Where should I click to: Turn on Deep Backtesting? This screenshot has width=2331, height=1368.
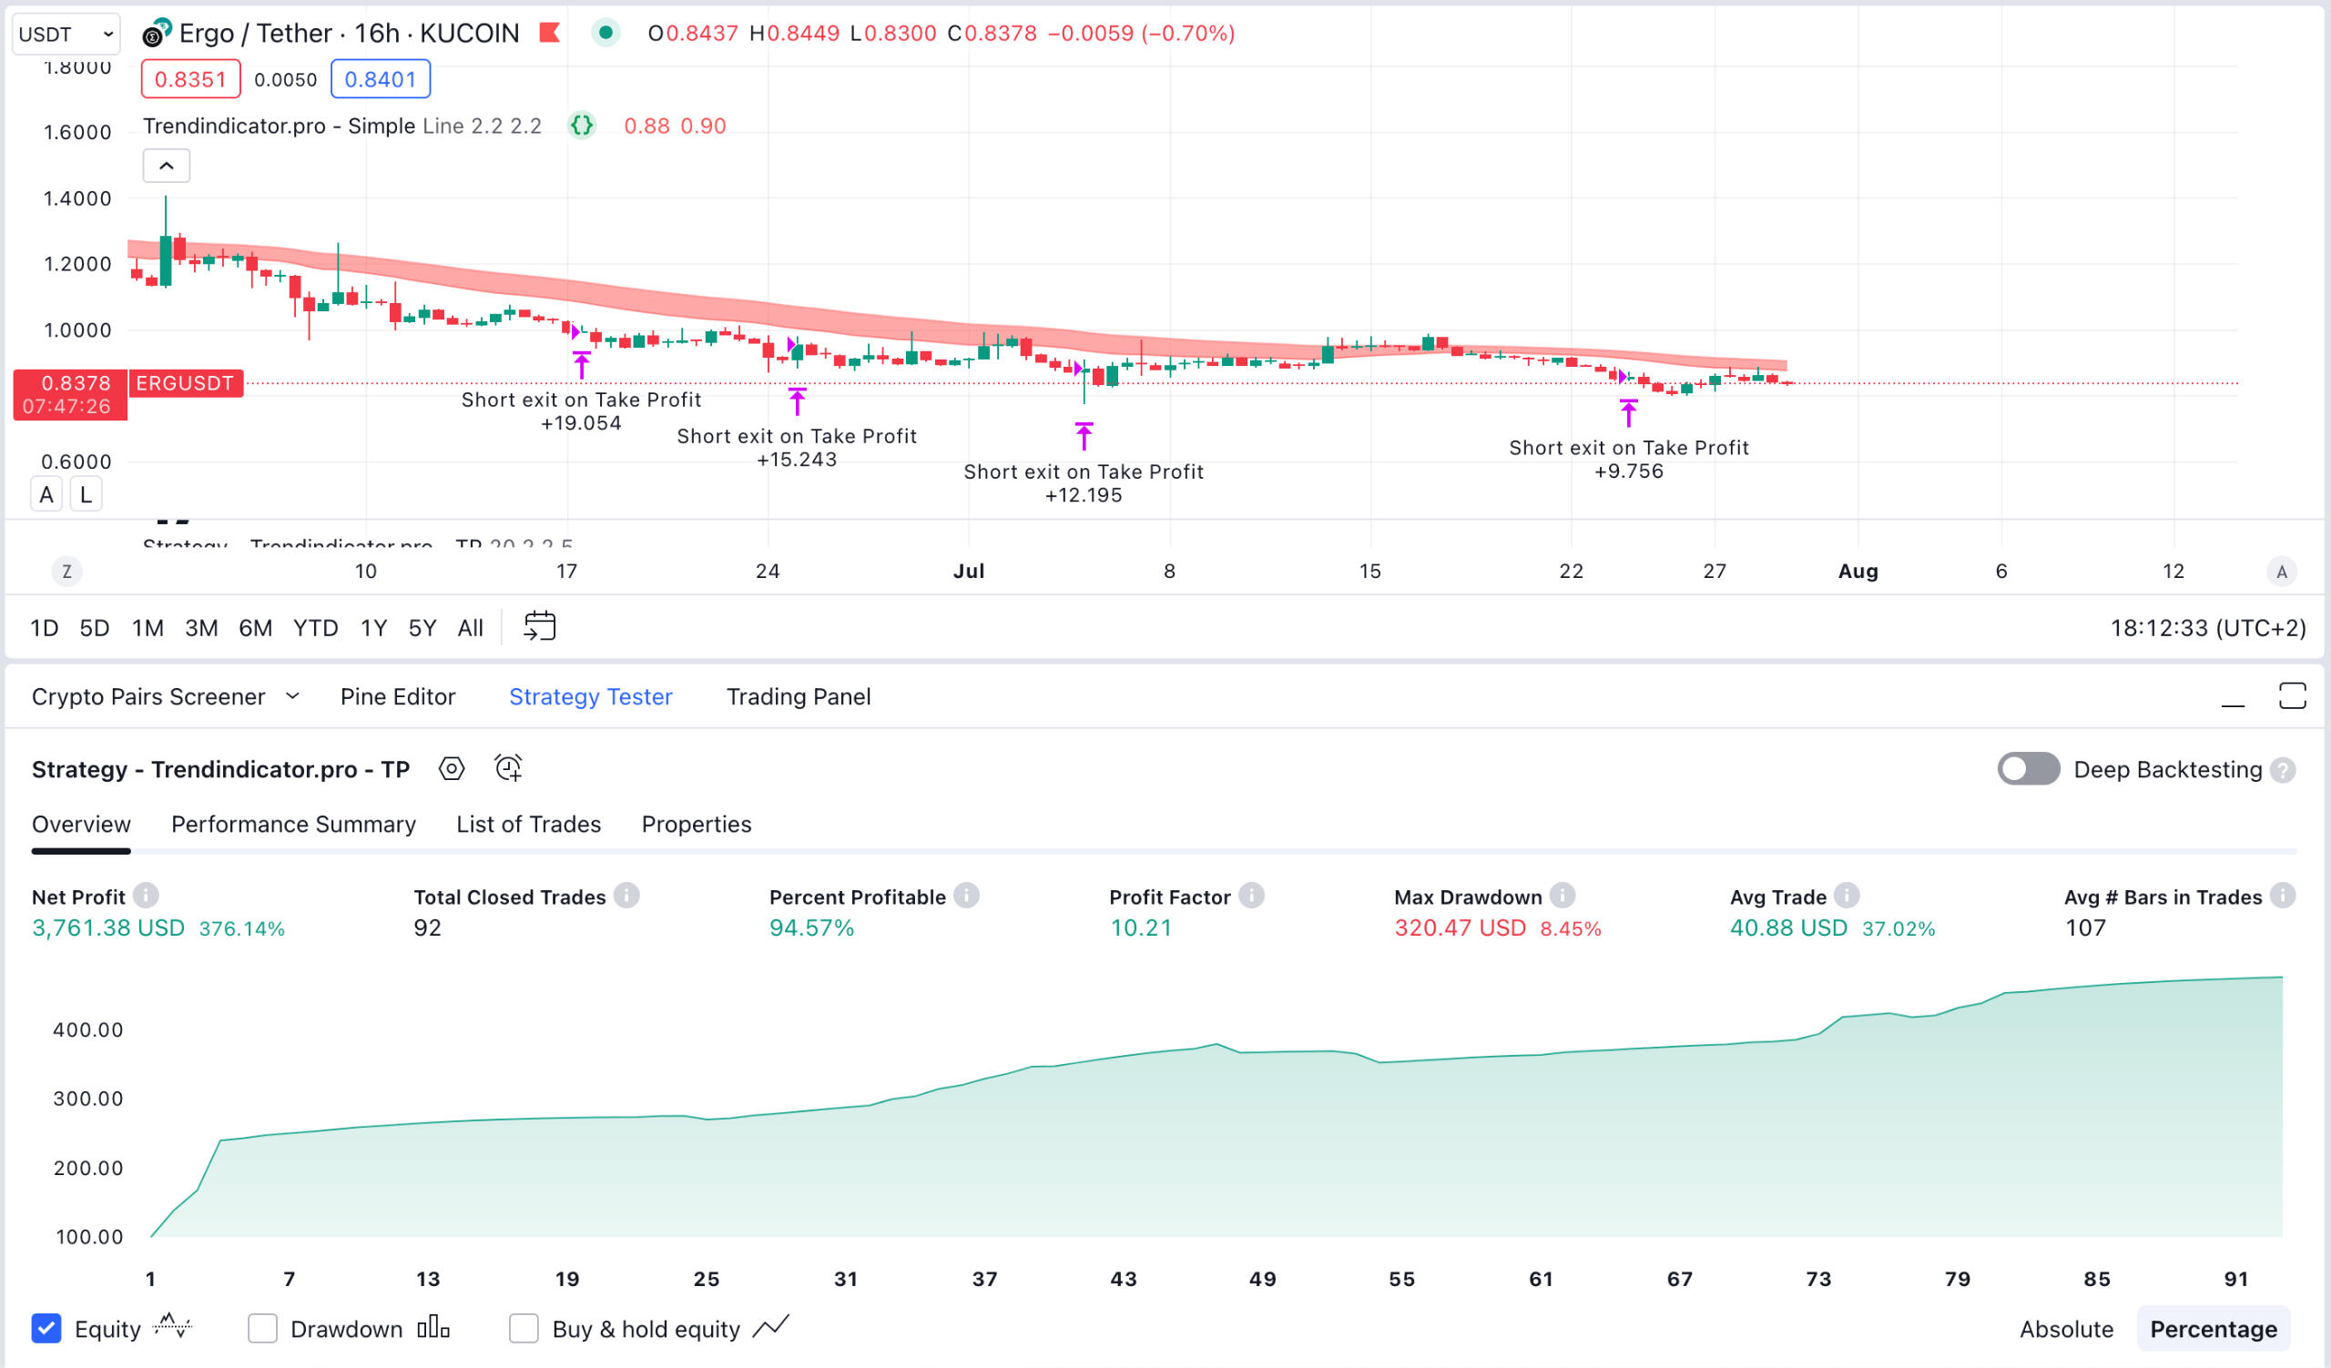[2030, 768]
